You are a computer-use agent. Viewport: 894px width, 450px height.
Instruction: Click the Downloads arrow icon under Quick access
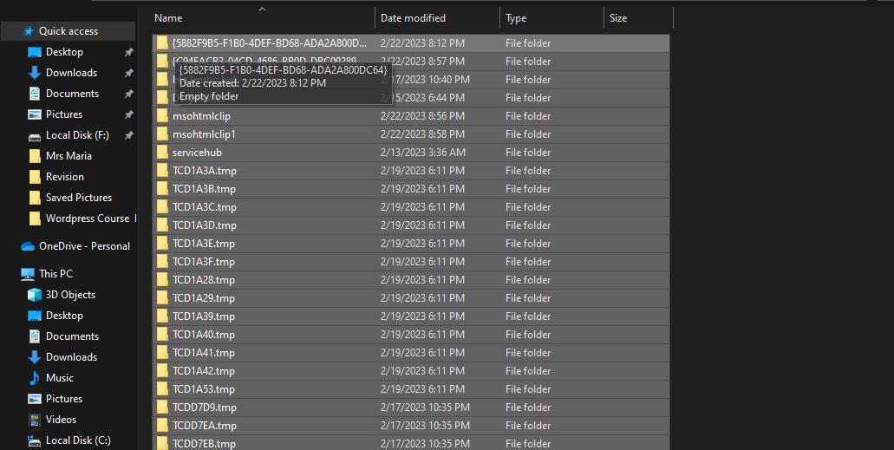(x=35, y=73)
